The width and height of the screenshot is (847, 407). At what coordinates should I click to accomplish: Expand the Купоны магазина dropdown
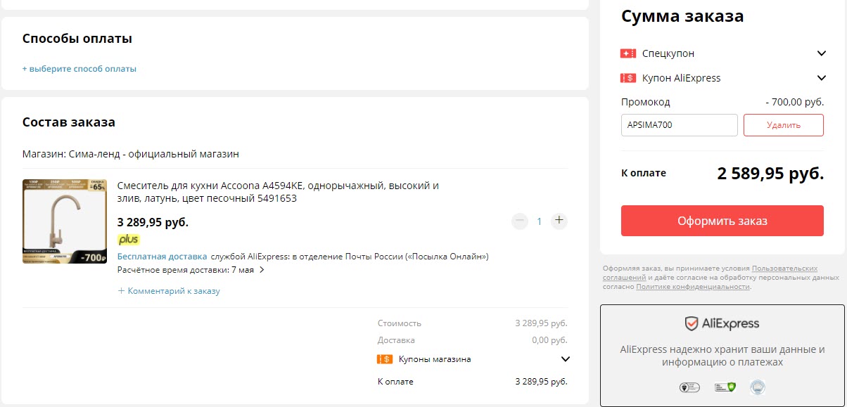(565, 359)
